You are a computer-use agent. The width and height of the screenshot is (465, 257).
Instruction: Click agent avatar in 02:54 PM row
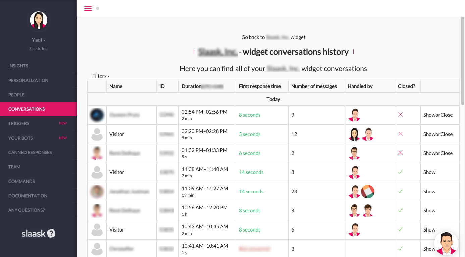354,115
